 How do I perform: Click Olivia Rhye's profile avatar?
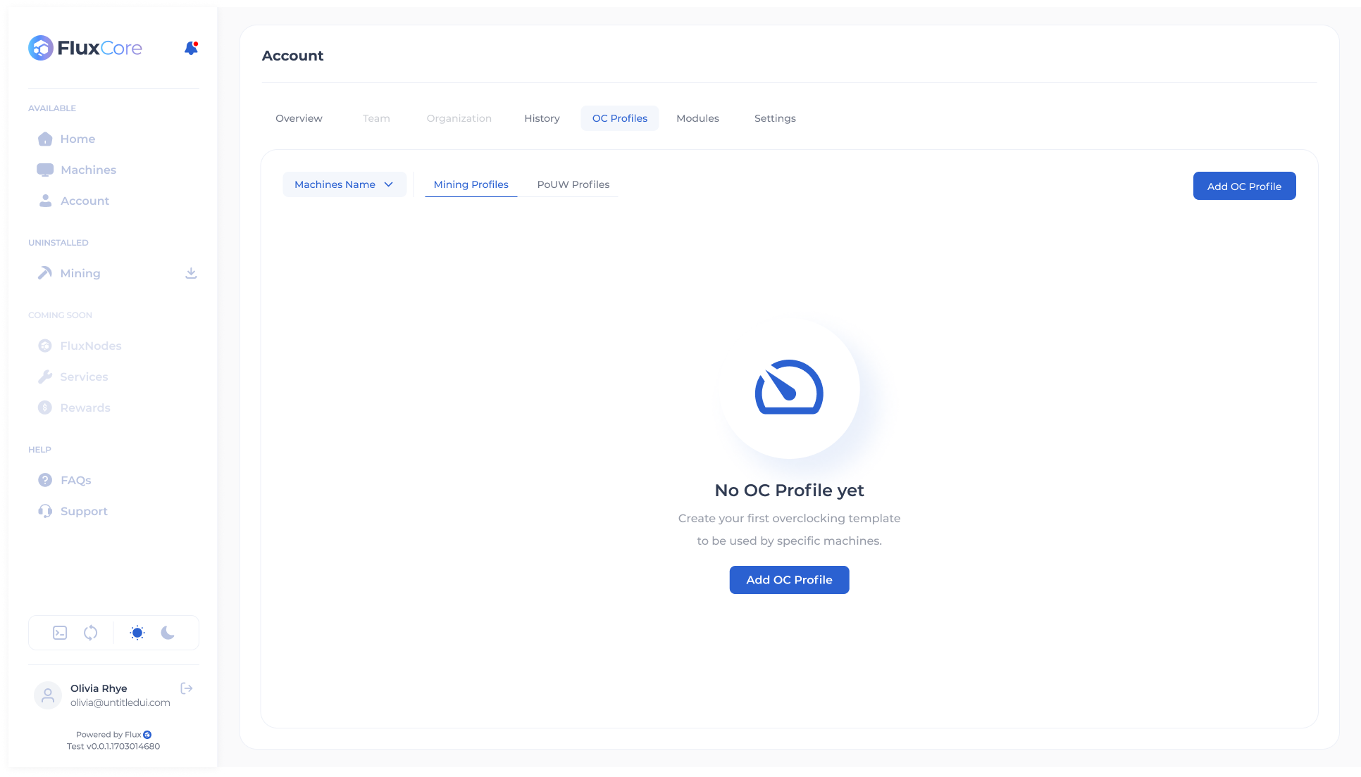pyautogui.click(x=48, y=695)
